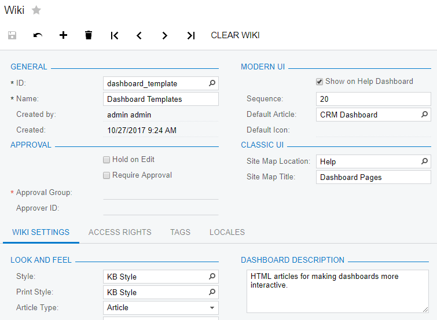Click the Default Icon field
The image size is (437, 320).
point(373,130)
